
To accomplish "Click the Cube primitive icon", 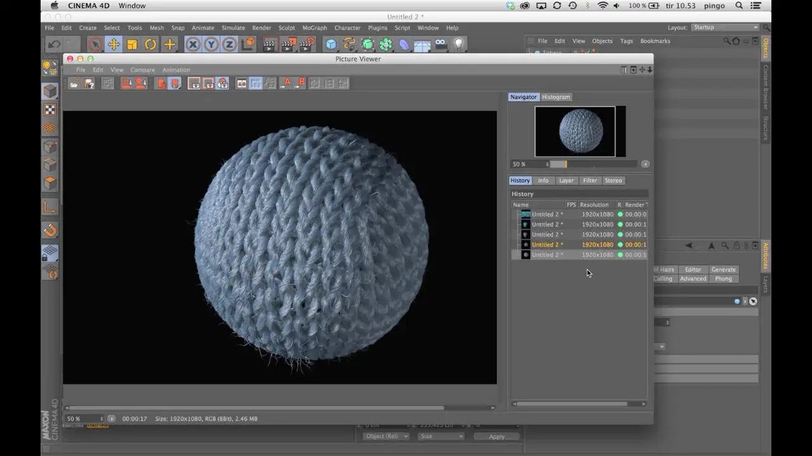I will tap(331, 44).
